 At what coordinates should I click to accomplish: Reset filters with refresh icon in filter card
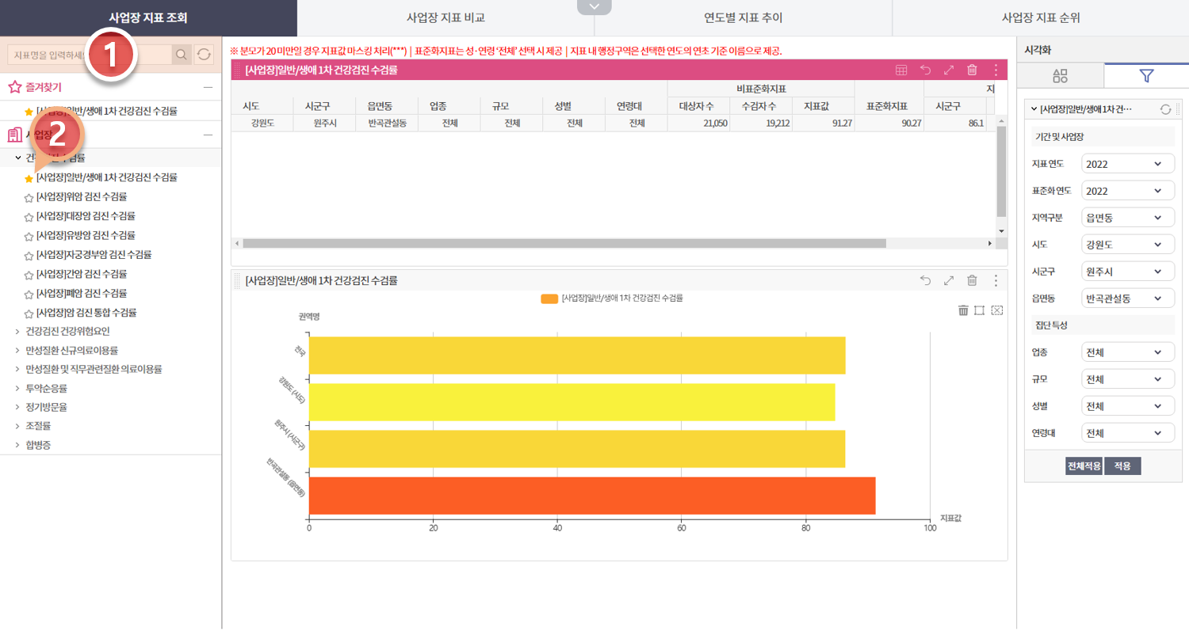(x=1165, y=109)
